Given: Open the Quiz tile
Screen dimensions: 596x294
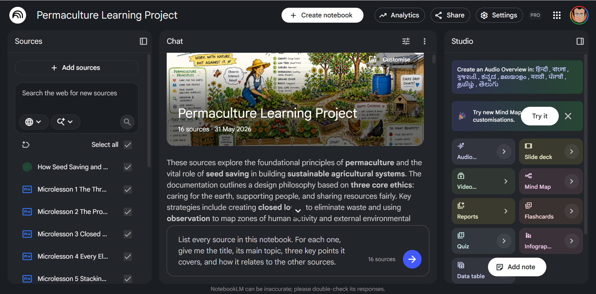Looking at the screenshot, I should coord(483,241).
